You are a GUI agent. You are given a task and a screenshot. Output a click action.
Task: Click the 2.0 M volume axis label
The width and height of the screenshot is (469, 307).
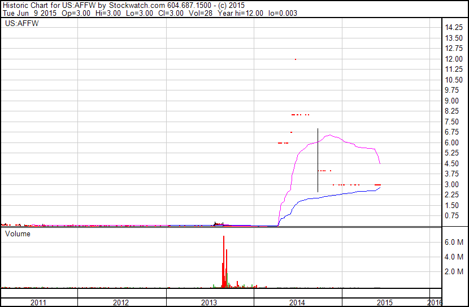[454, 271]
